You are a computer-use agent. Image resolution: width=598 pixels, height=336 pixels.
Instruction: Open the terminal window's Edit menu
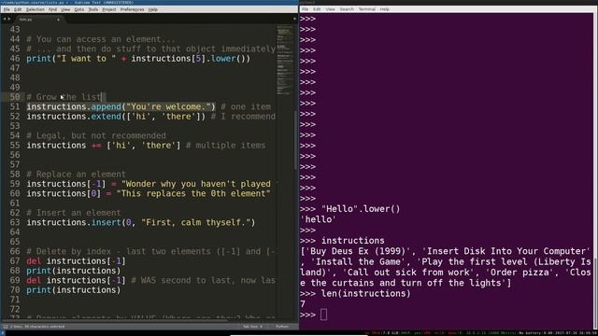tap(317, 9)
